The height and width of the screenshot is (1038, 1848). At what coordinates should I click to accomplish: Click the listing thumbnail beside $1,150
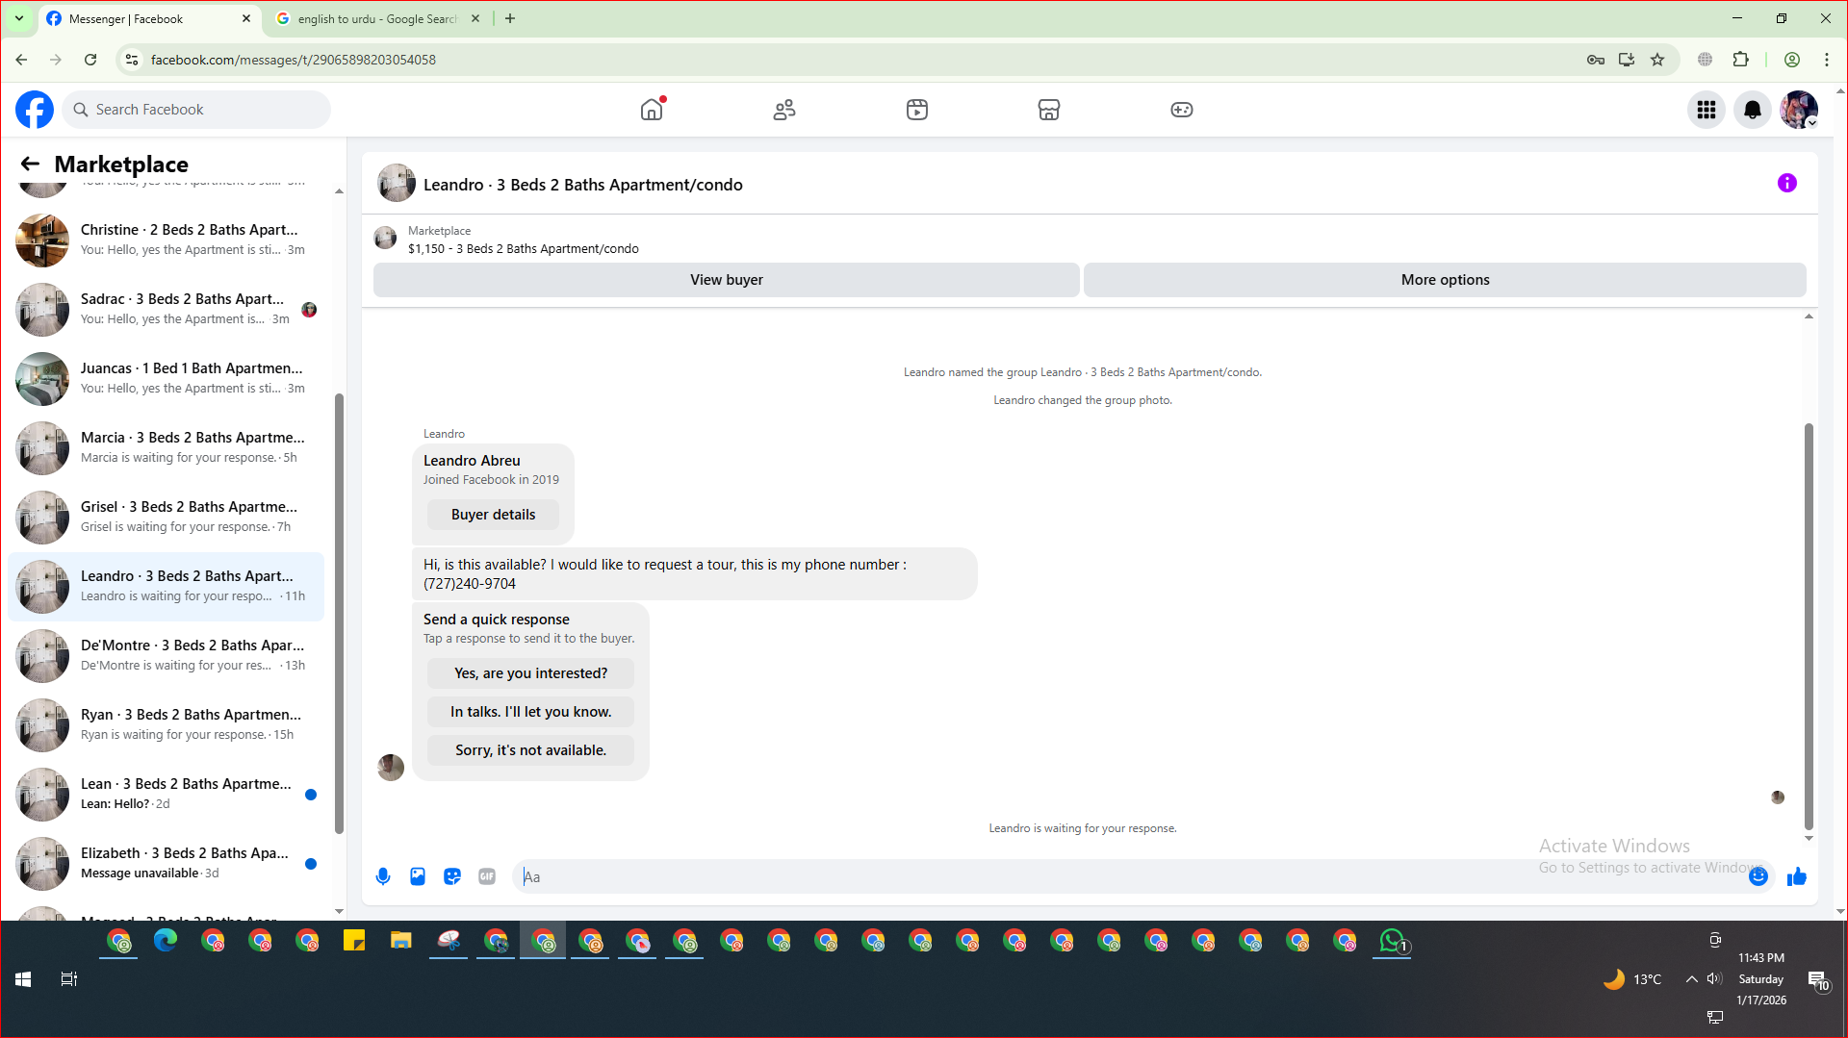point(385,238)
